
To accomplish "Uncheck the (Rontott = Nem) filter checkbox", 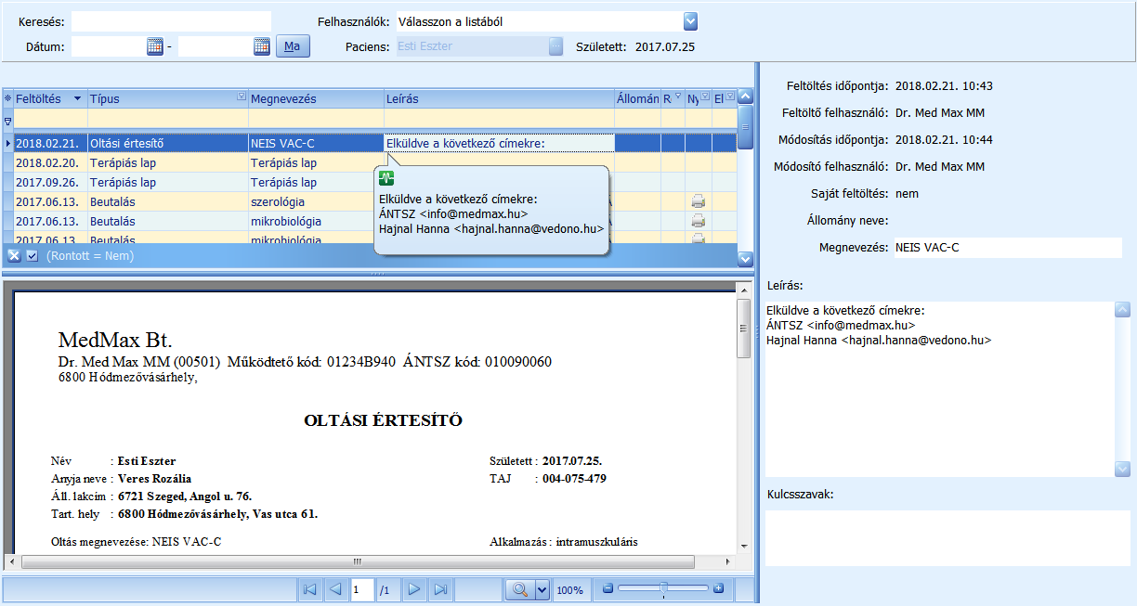I will 32,256.
